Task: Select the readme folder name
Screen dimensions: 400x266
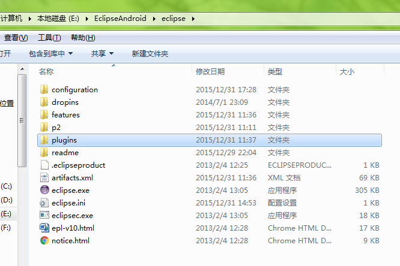Action: (65, 153)
